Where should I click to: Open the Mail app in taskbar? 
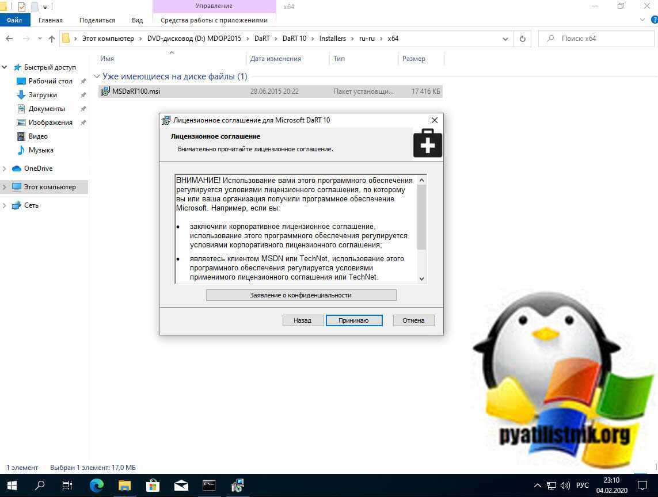[181, 485]
